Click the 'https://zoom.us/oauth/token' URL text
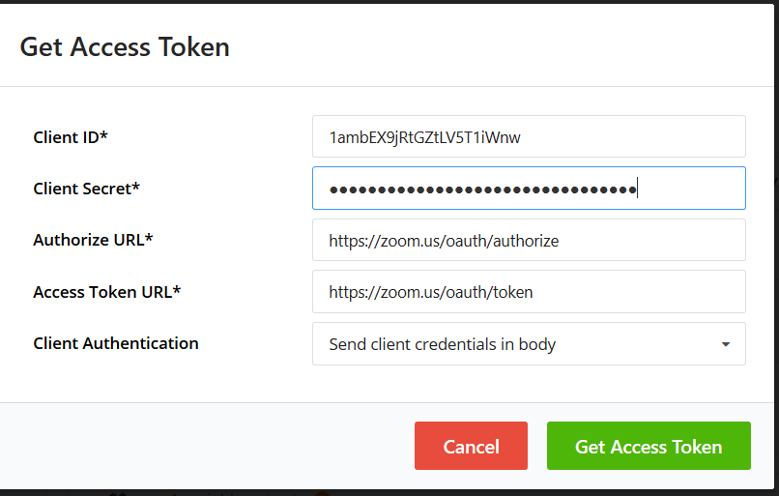Screen dimensions: 779x496 tap(431, 292)
